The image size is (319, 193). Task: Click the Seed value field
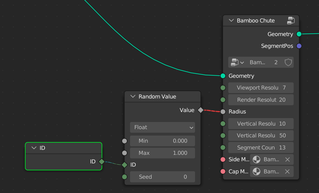163,177
